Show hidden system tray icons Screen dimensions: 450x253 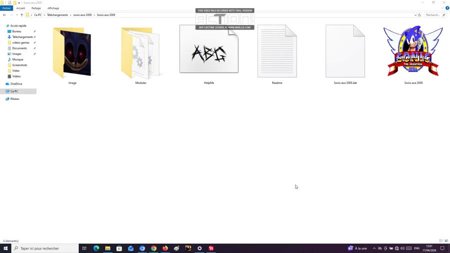coord(374,248)
